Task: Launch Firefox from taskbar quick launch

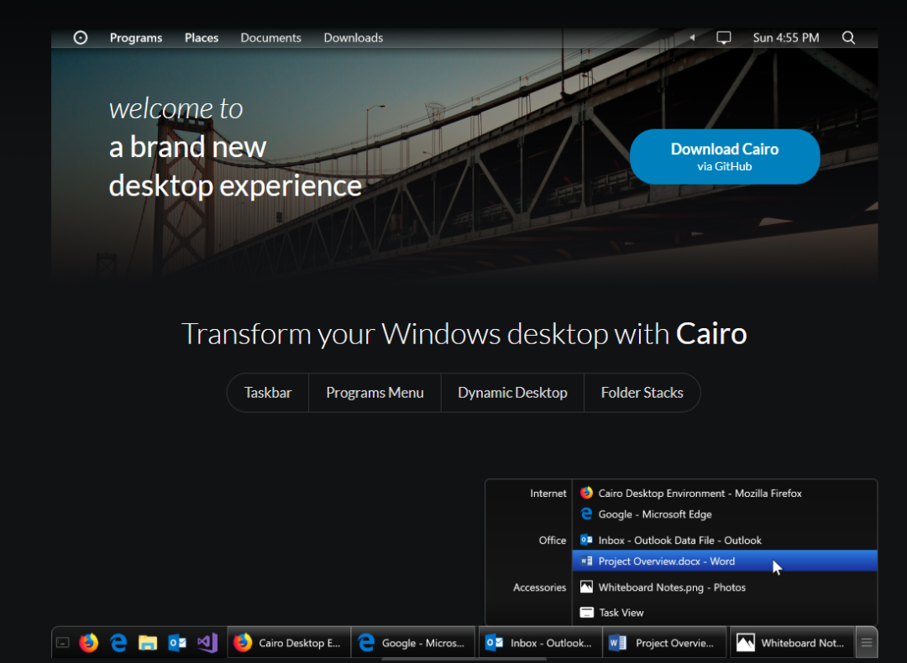Action: click(x=88, y=643)
